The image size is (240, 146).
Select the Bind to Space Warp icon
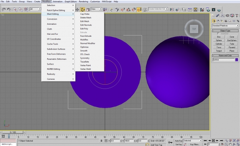[x=26, y=10]
